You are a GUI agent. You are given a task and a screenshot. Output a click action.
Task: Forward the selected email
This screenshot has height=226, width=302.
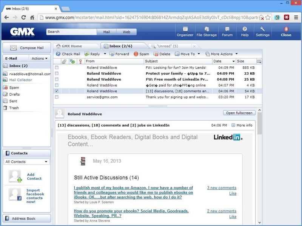(x=119, y=54)
